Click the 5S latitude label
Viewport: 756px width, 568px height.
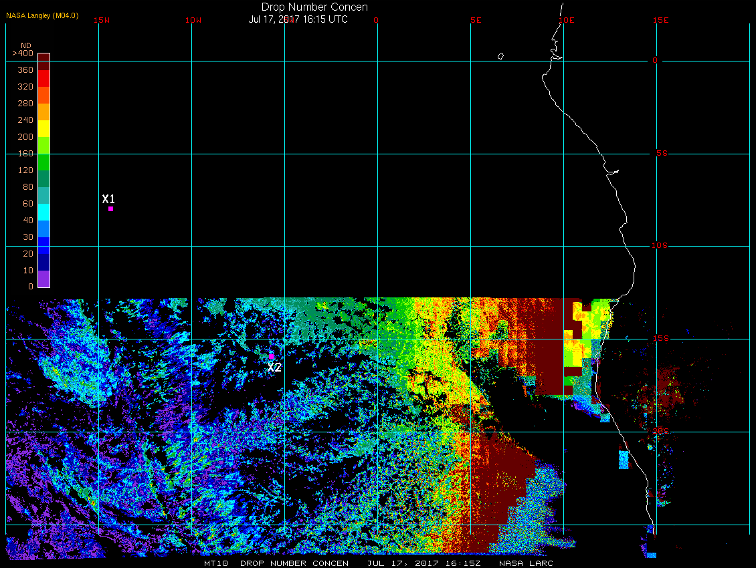(x=662, y=153)
